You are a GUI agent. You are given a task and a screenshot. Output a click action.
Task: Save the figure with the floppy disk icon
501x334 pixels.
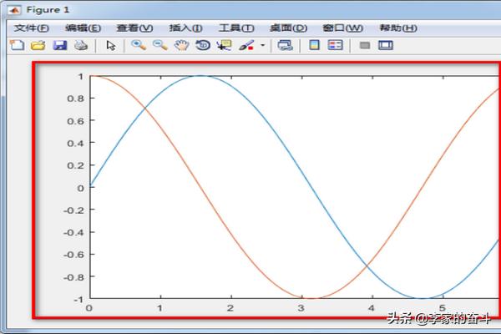pos(59,45)
